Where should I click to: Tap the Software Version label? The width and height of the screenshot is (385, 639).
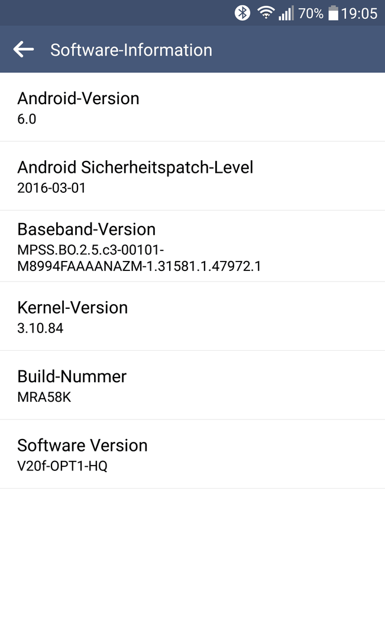pos(82,446)
